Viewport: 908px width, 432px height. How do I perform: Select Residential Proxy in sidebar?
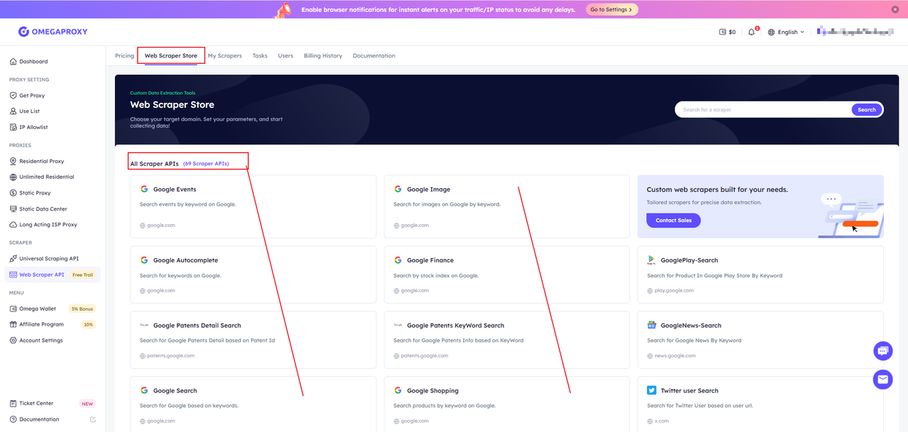click(x=41, y=161)
